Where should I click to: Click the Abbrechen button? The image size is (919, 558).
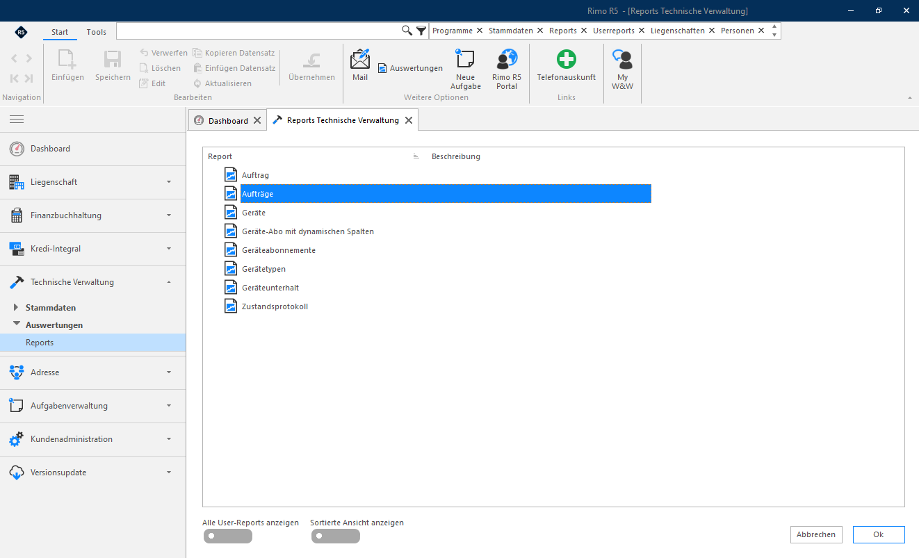pos(816,534)
